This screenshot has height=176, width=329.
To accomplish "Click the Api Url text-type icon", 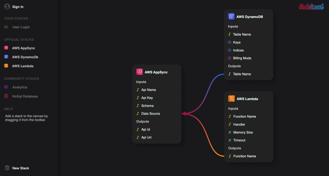I will (138, 137).
